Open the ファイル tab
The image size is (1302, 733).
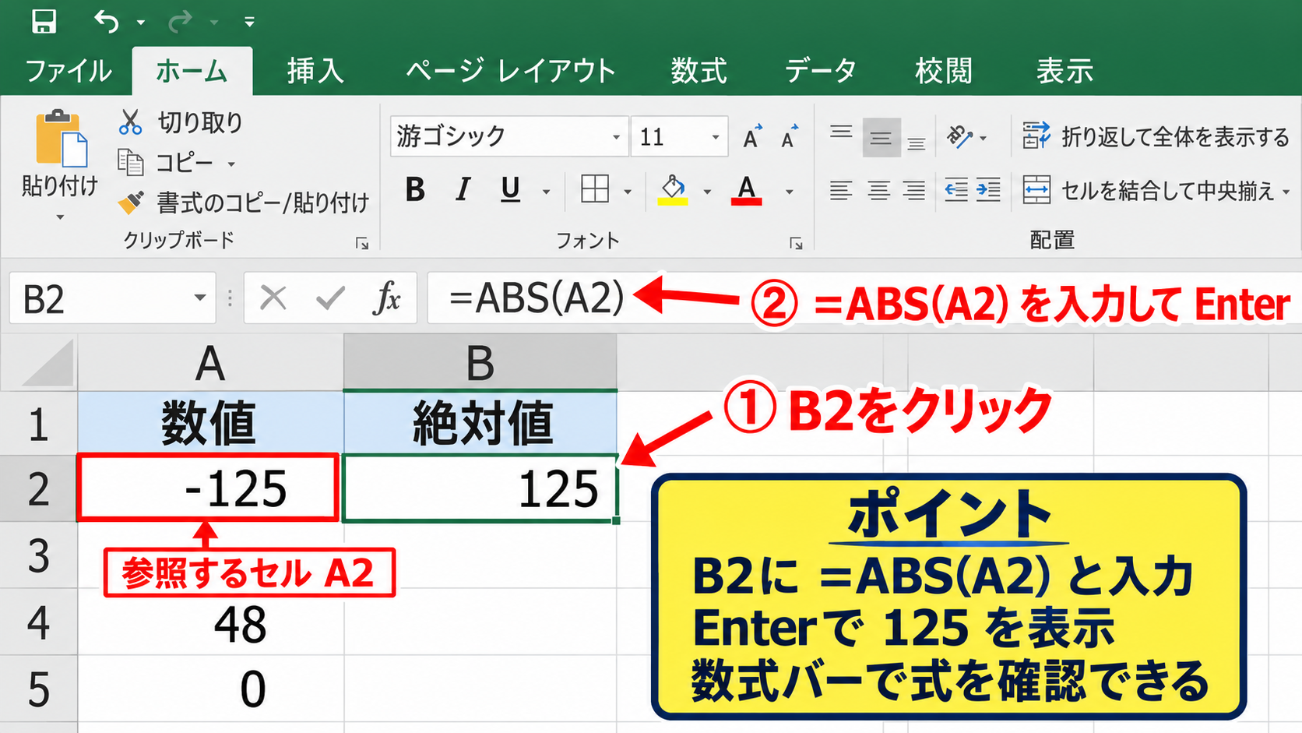[69, 71]
